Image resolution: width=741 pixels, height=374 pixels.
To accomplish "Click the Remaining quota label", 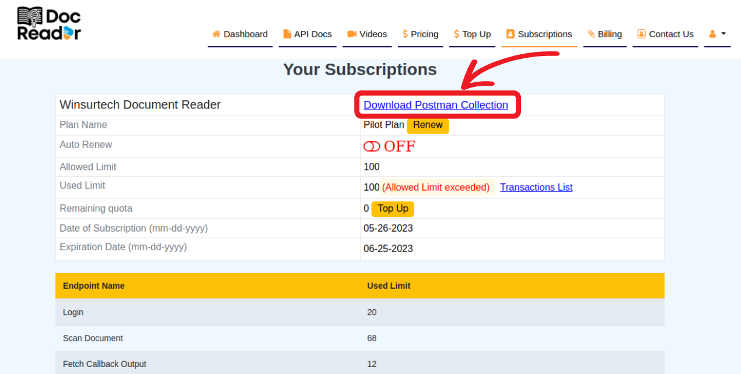I will 96,208.
